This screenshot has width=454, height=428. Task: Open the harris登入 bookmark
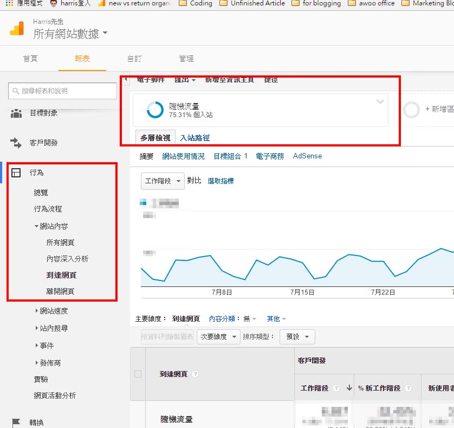(70, 3)
